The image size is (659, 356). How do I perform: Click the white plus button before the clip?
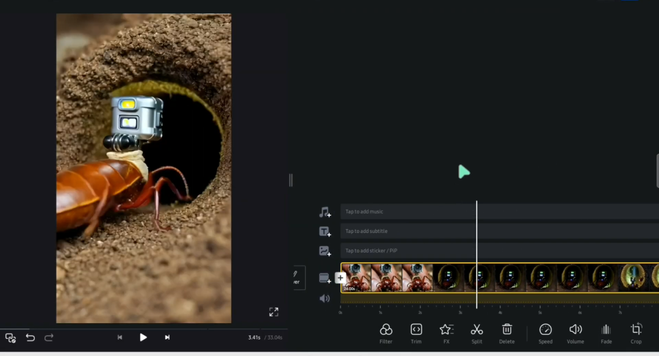[340, 278]
